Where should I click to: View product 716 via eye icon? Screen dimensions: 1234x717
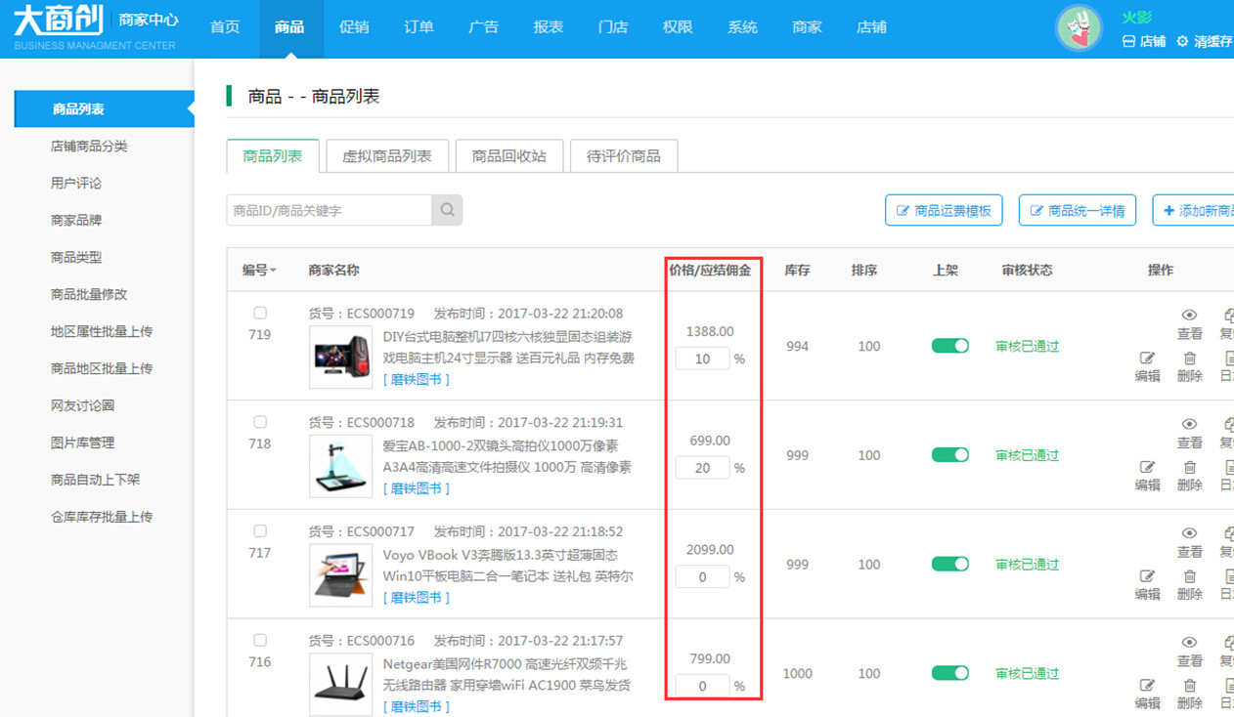pos(1189,643)
